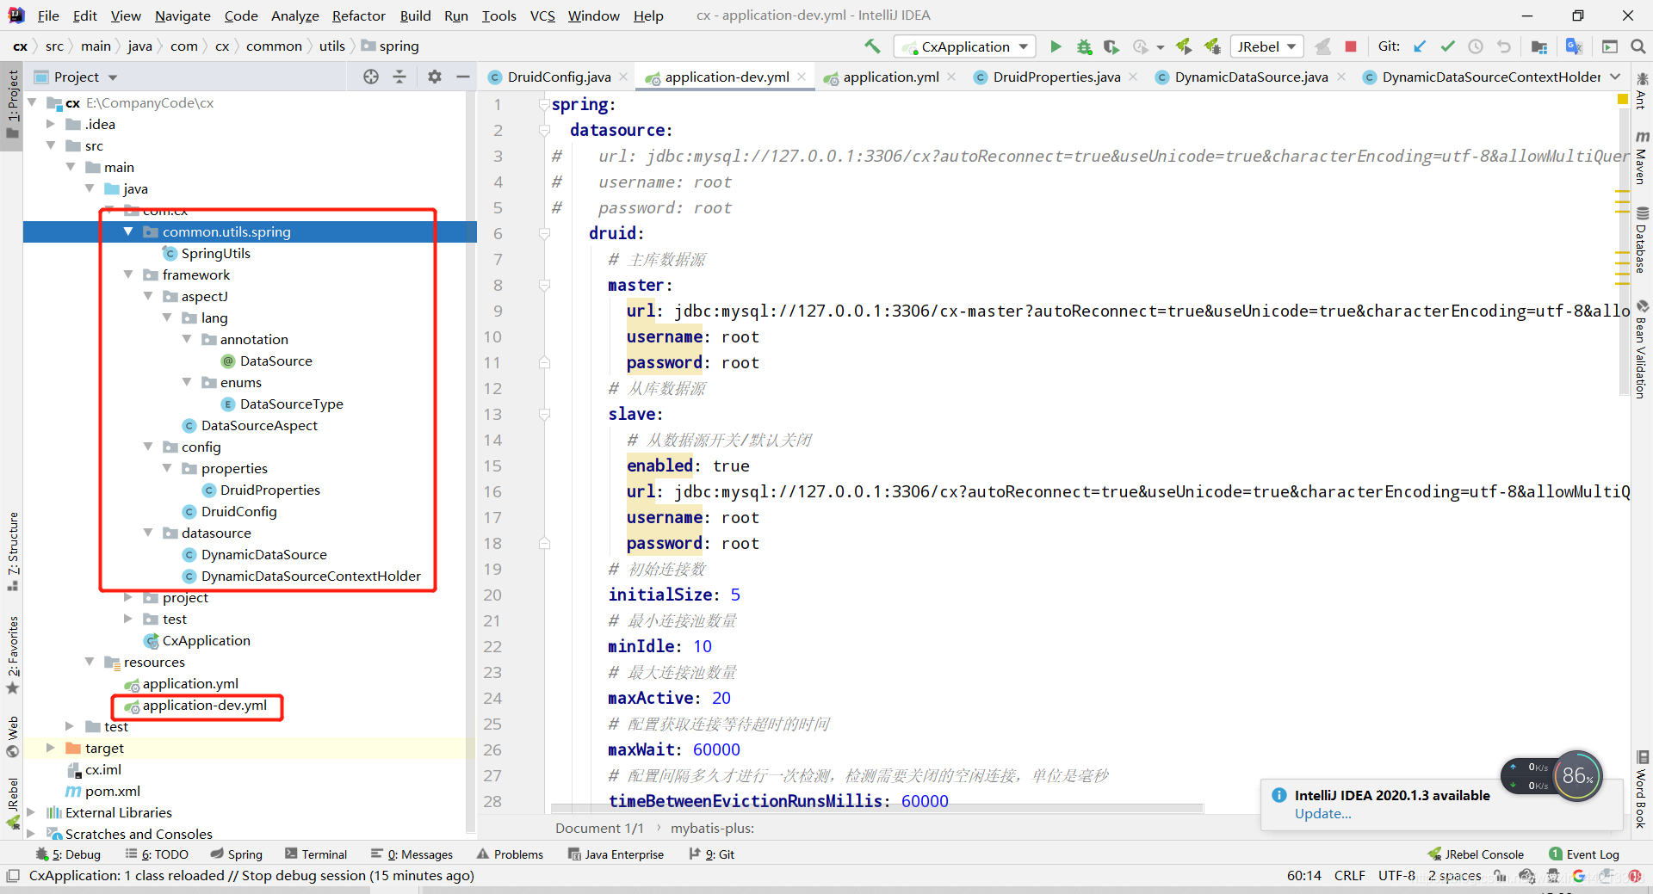Click the JRebel usage percentage gauge

pyautogui.click(x=1576, y=776)
